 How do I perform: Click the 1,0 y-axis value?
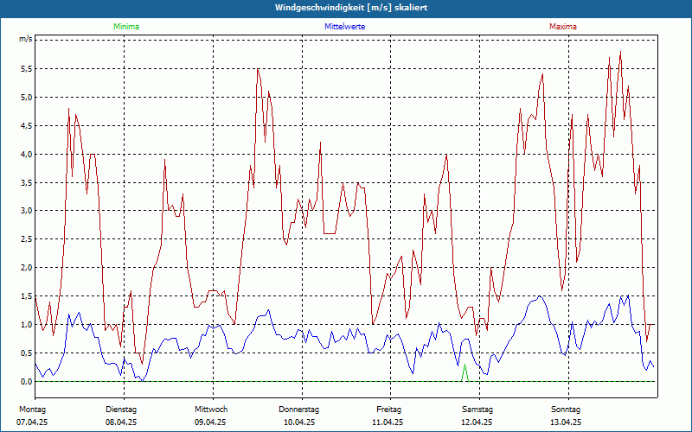[27, 325]
